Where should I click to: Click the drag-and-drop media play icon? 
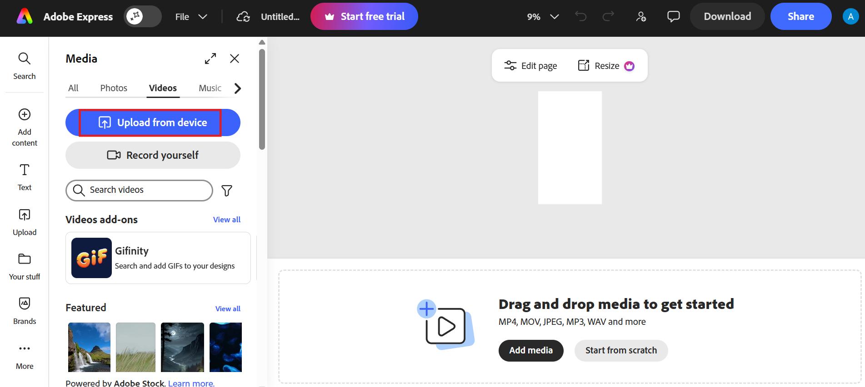tap(445, 325)
